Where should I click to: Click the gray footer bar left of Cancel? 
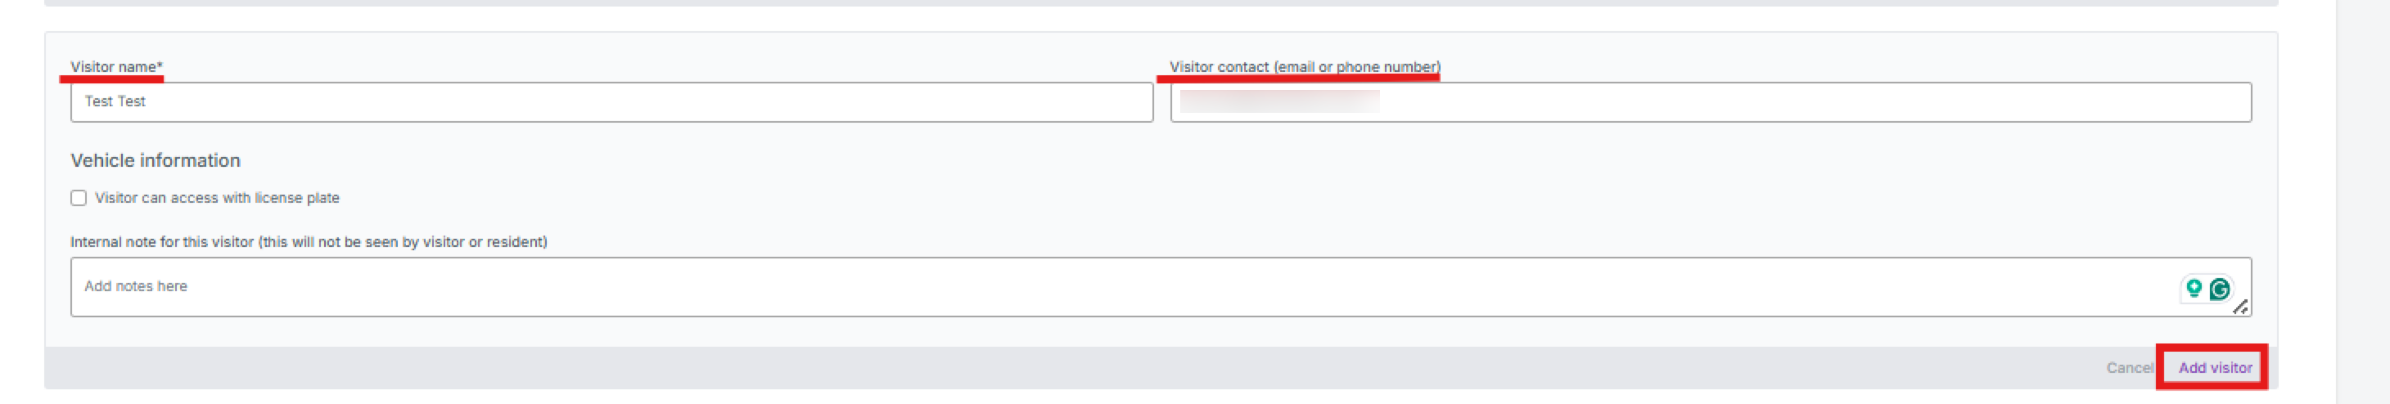(x=1021, y=368)
